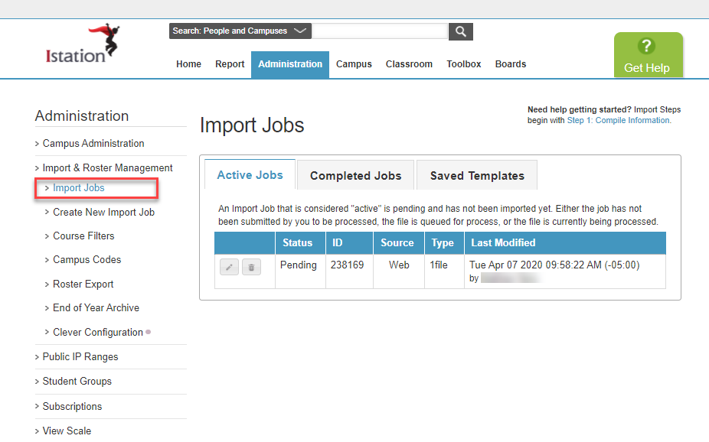Delete the pending import job
Viewport: 709px width, 442px height.
click(x=250, y=267)
